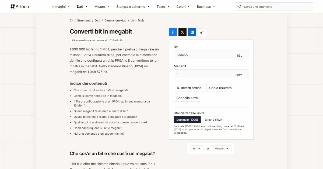Viewport: 323px width, 169px height.
Task: Jump to kilobit, megabit, gigabit section
Action: pyautogui.click(x=105, y=117)
